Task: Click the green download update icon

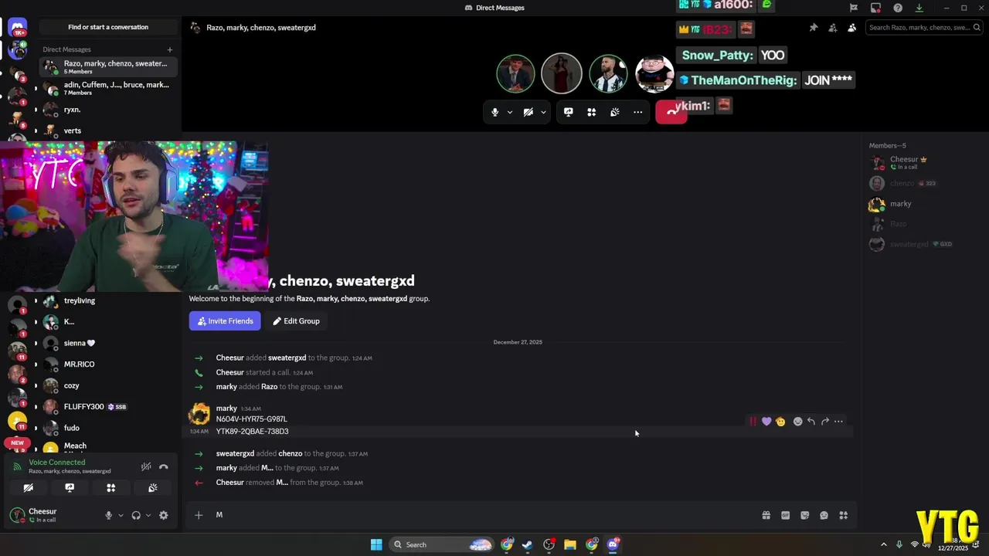Action: tap(919, 8)
